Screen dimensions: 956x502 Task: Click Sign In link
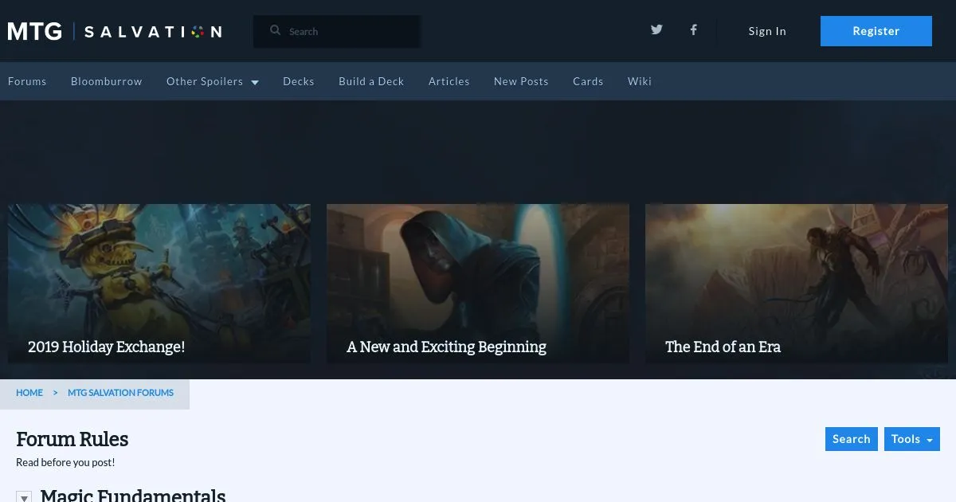pos(767,31)
